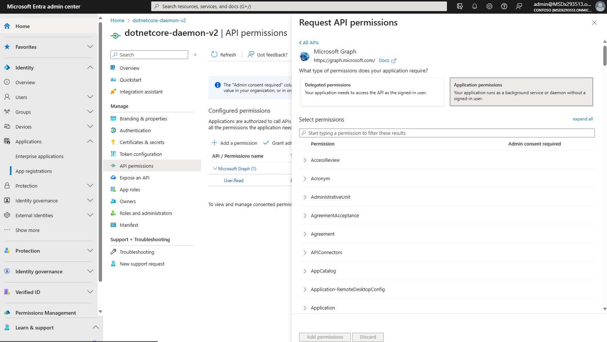The height and width of the screenshot is (342, 607).
Task: Click the Home house icon in sidebar
Action: (7, 26)
